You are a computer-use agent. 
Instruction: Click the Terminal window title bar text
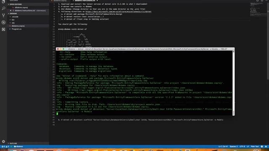(148, 49)
